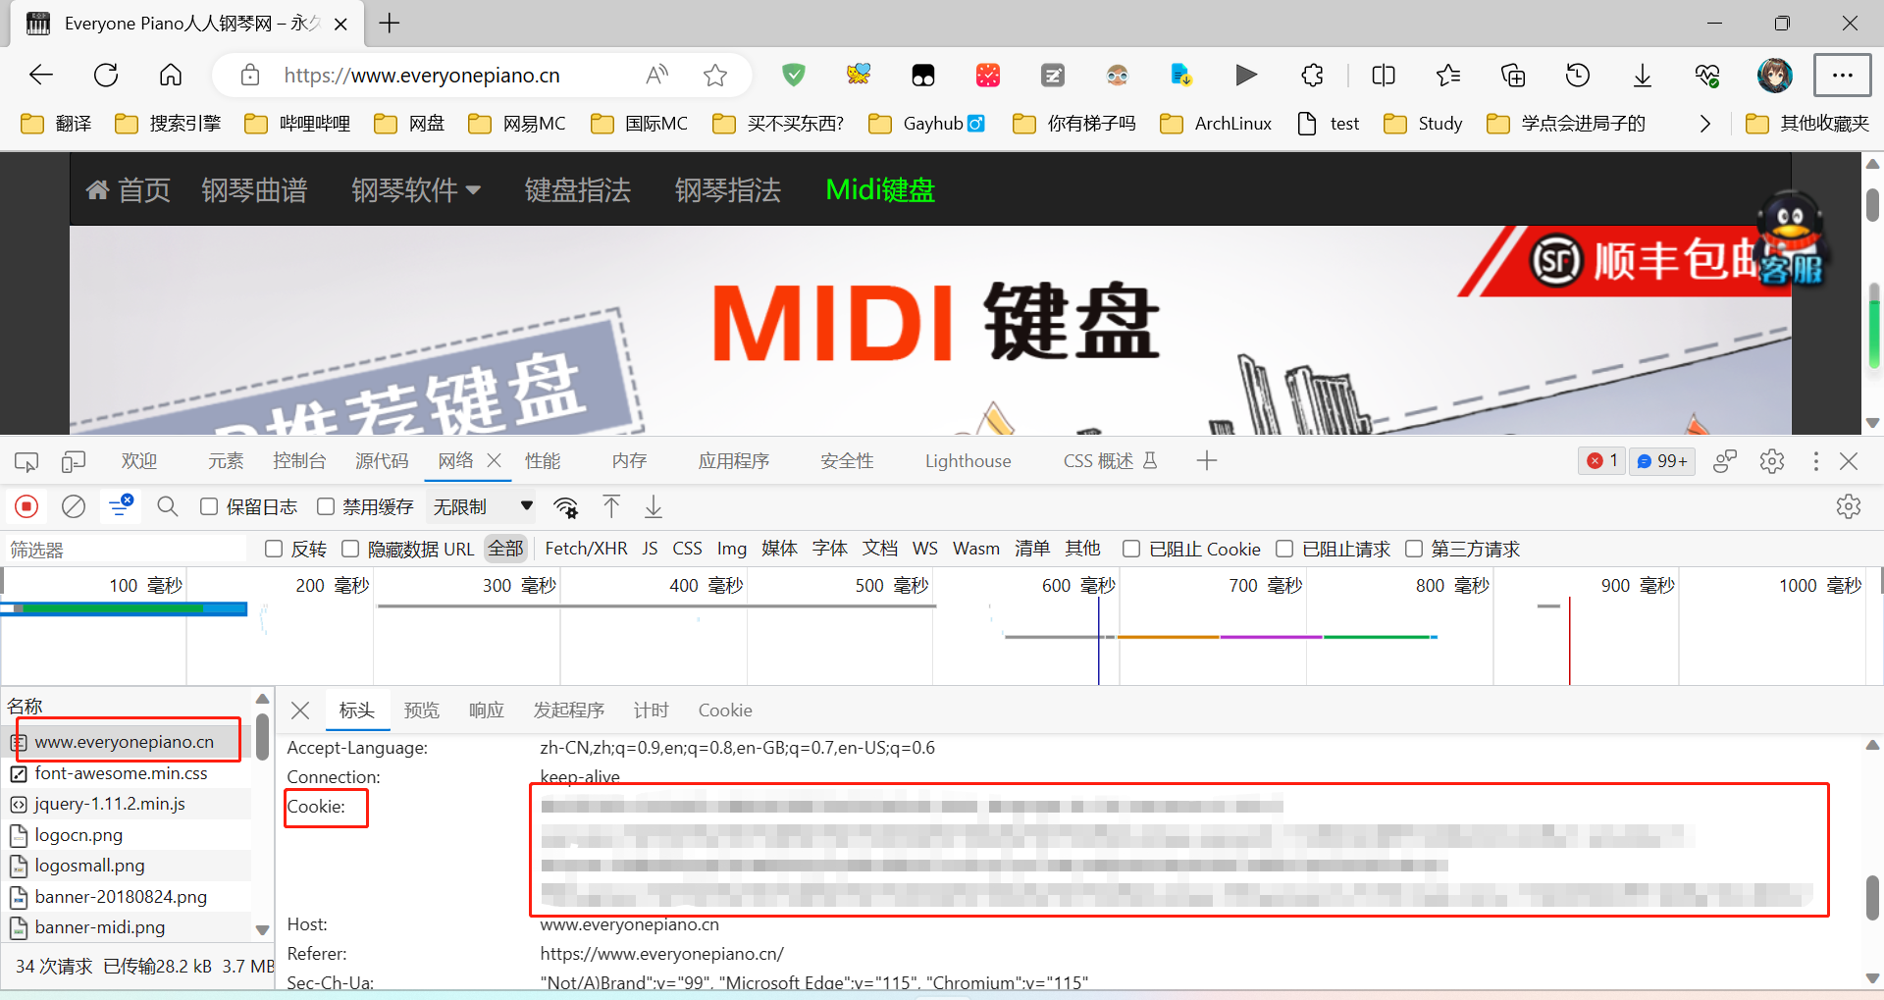Open 其他收藏夹 folder
Screen dimensions: 1884x1000
[x=1808, y=124]
